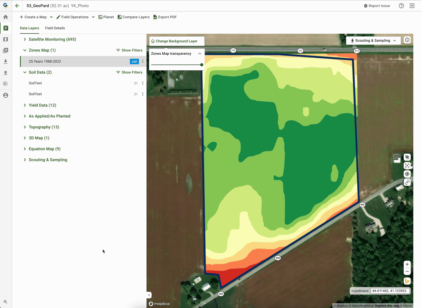The height and width of the screenshot is (308, 421).
Task: Toggle the 3D map view
Action: tap(407, 182)
